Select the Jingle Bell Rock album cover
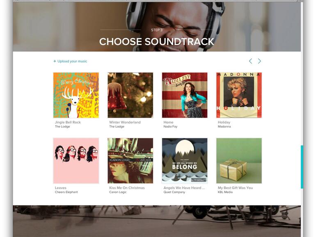The width and height of the screenshot is (316, 237). (x=76, y=95)
